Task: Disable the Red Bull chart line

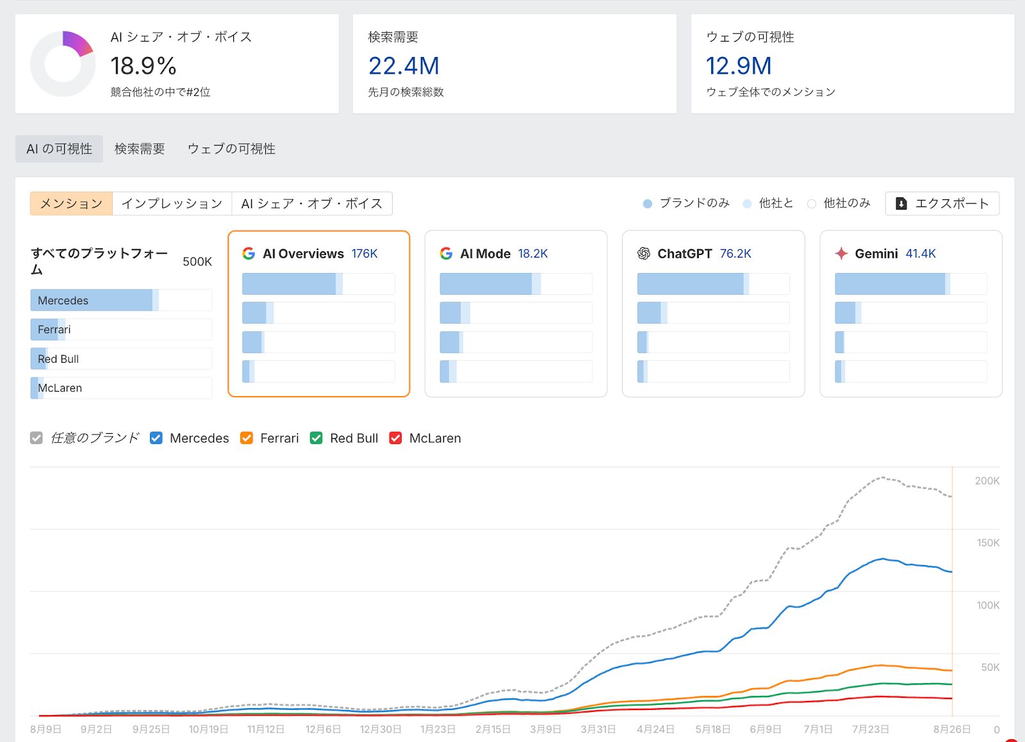Action: (316, 438)
